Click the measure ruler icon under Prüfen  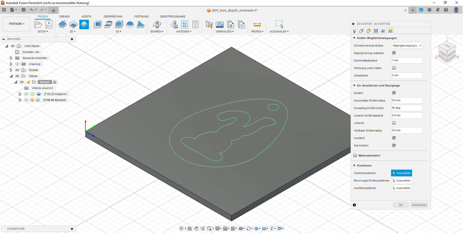pos(257,24)
